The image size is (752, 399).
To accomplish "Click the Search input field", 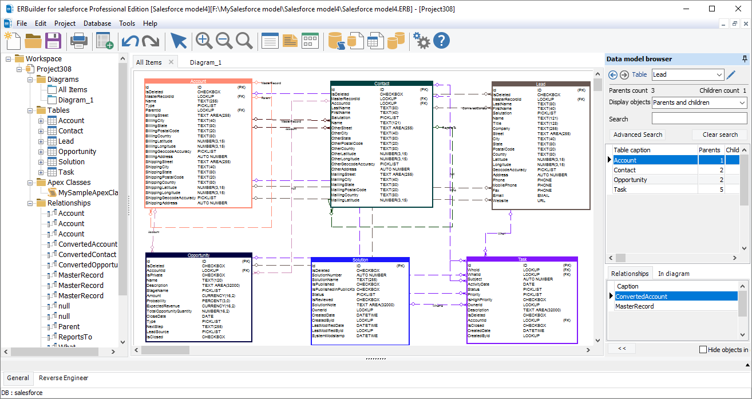I will coord(699,118).
